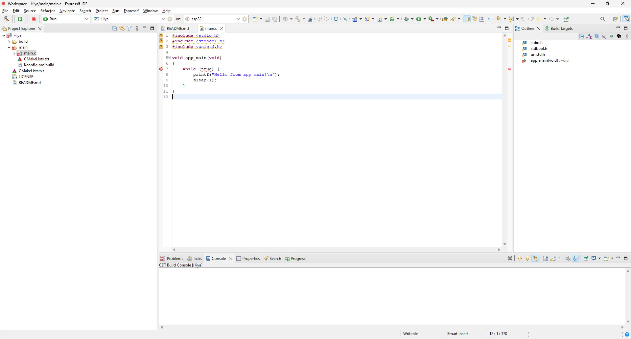Viewport: 631px width, 339px height.
Task: Switch to README.md editor tab
Action: point(178,29)
